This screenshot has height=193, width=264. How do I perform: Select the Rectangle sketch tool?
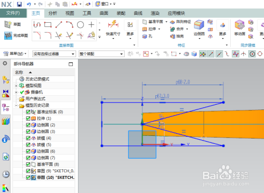[x=48, y=25]
